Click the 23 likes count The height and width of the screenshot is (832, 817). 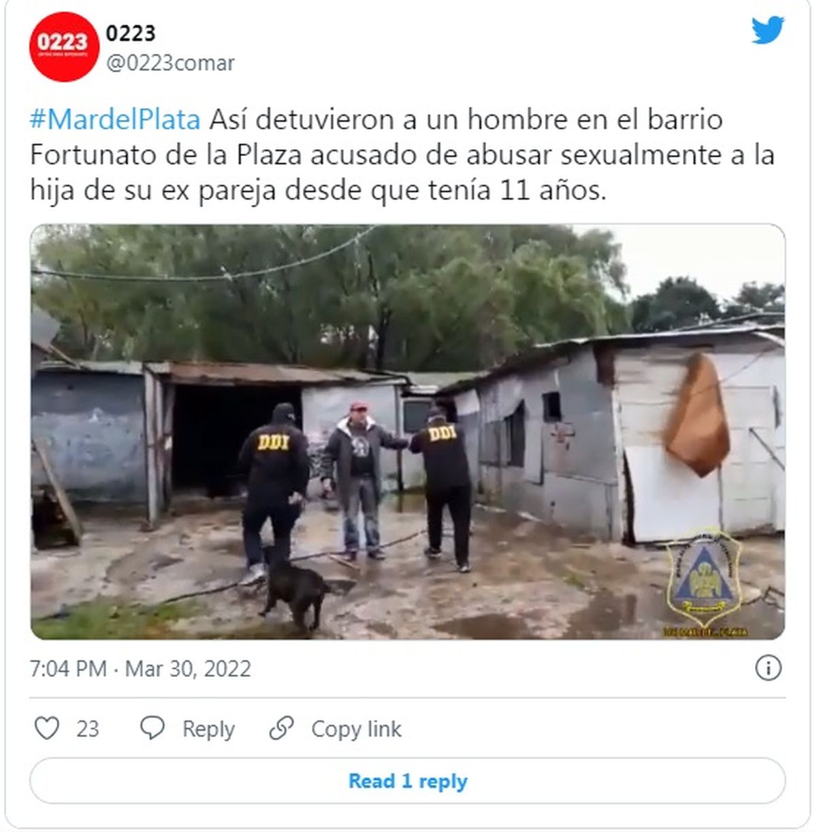point(87,729)
